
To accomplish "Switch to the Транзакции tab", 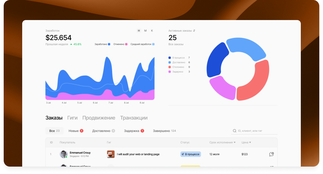I will 134,118.
